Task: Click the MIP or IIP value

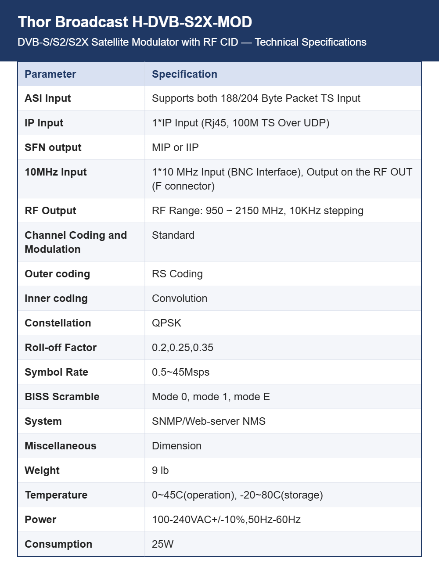Action: tap(175, 147)
